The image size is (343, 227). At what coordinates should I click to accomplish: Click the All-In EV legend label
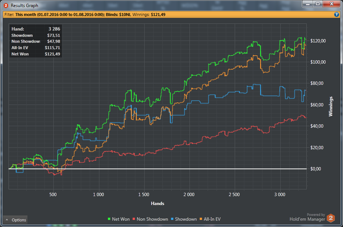tap(212, 219)
